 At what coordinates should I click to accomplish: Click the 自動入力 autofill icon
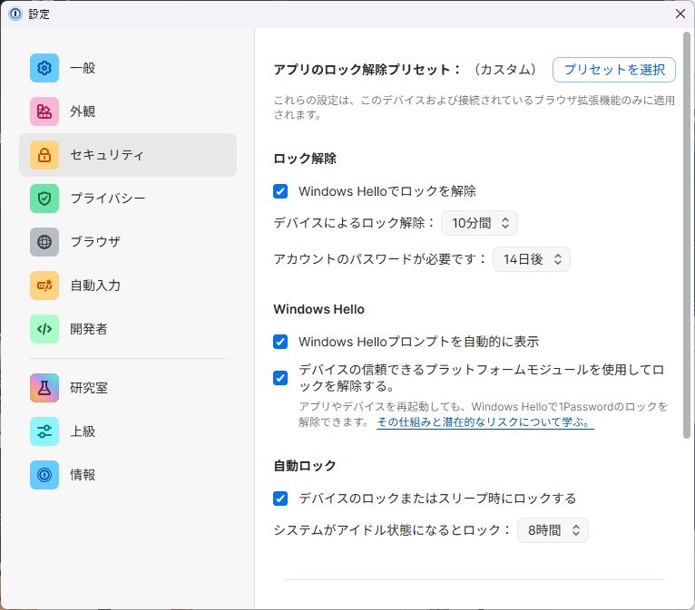[x=44, y=286]
